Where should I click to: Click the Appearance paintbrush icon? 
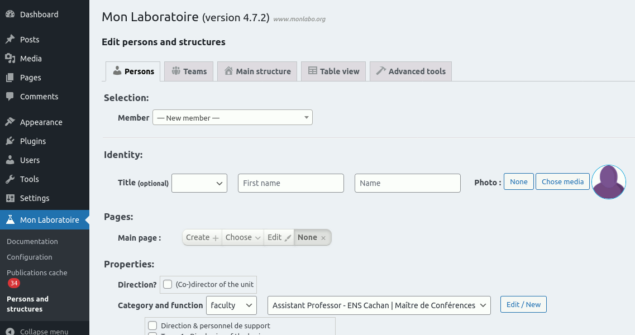10,122
